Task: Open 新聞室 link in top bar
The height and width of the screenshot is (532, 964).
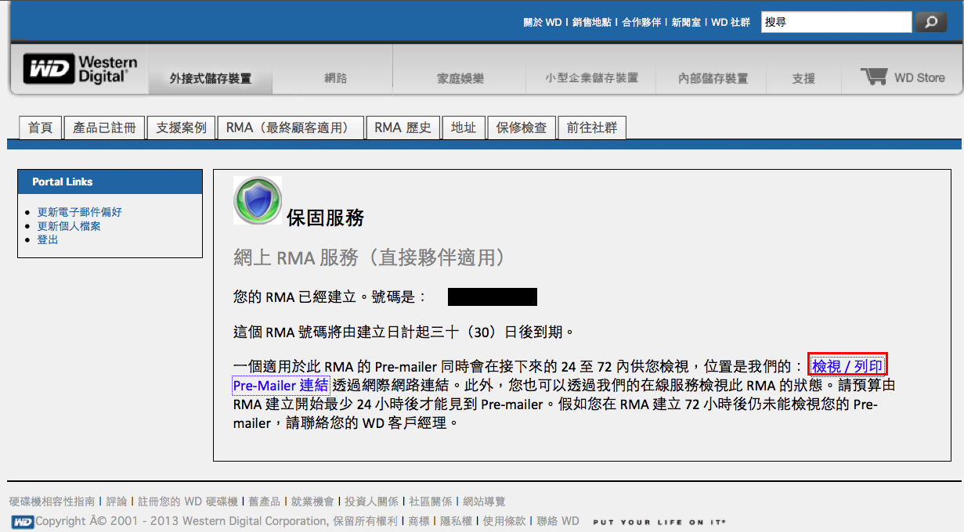Action: (x=686, y=22)
